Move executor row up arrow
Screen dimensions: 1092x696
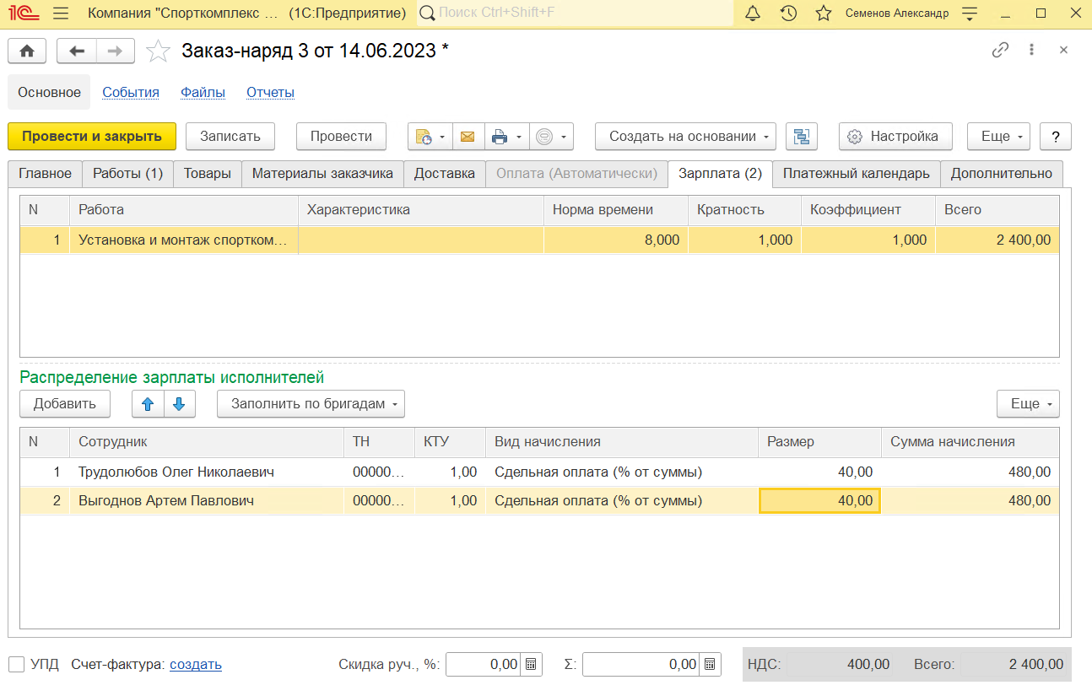click(x=149, y=404)
